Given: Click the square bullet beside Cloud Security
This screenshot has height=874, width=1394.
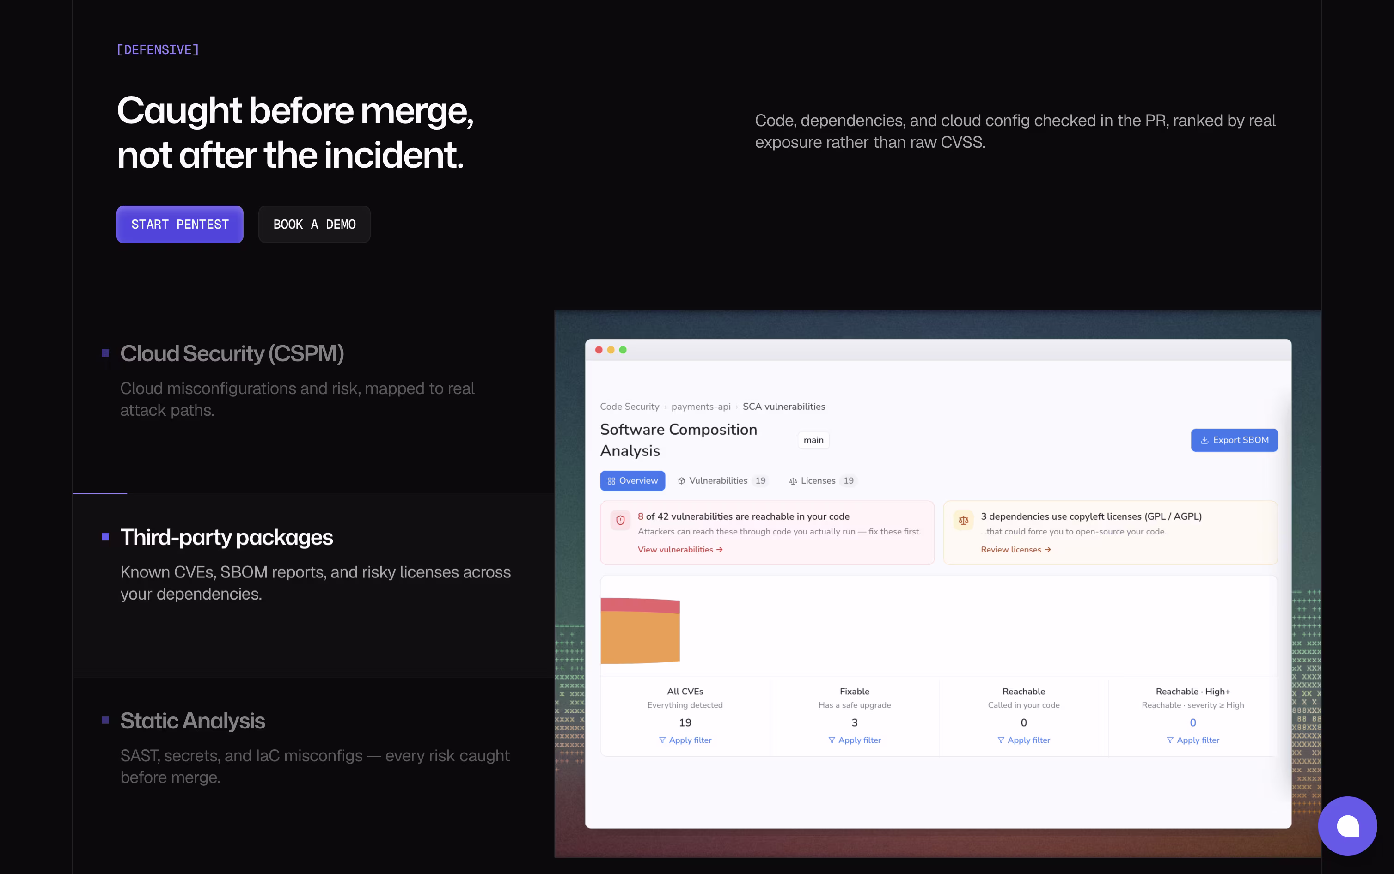Looking at the screenshot, I should [105, 352].
